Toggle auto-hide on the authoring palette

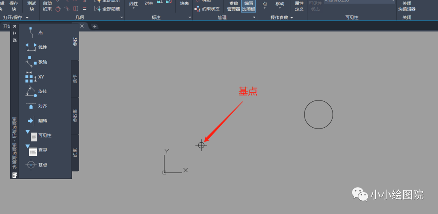tap(15, 33)
